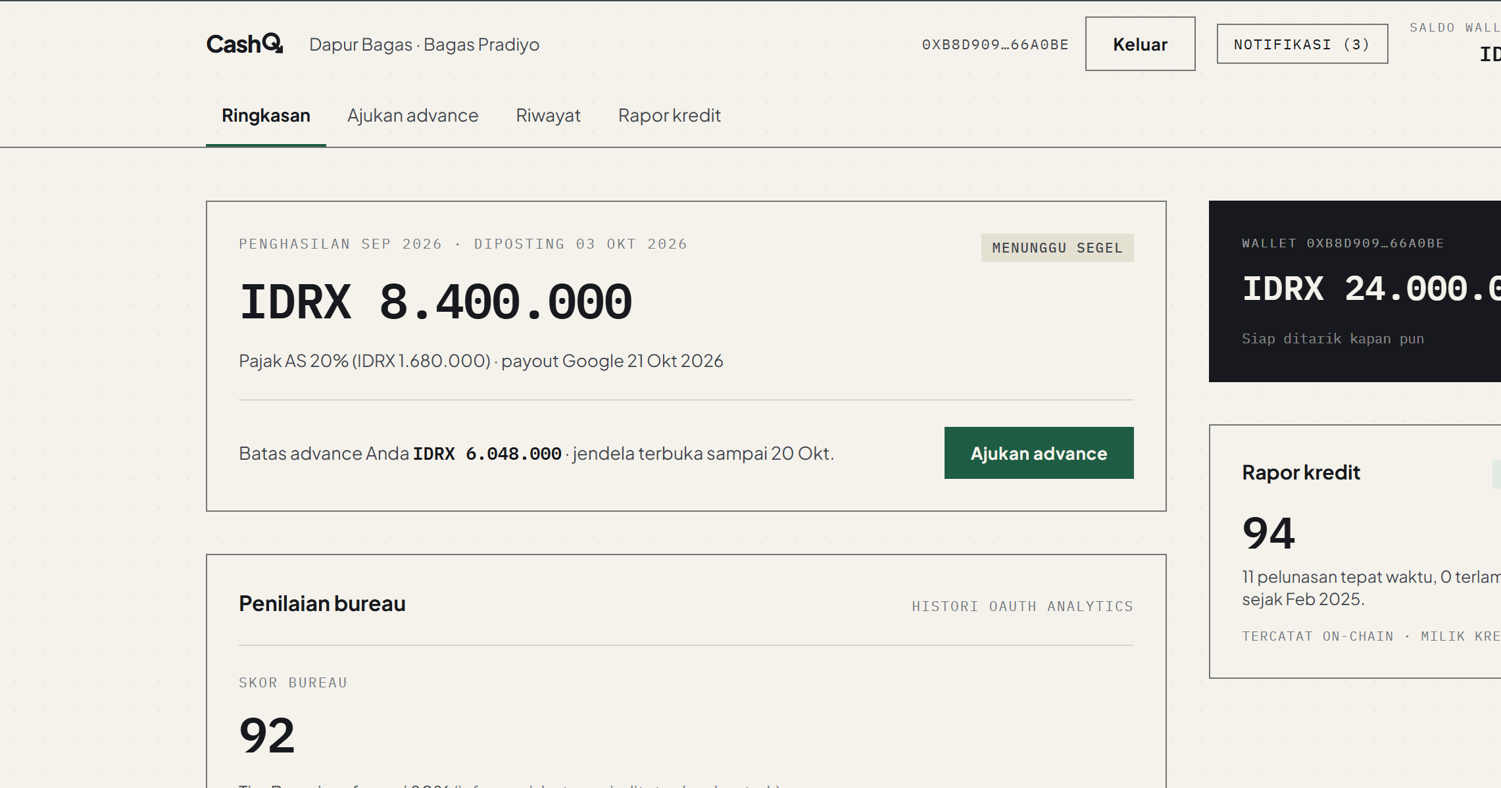Screen dimensions: 1501x788
Task: Click Siap ditarik kapan pun text
Action: click(x=1333, y=339)
